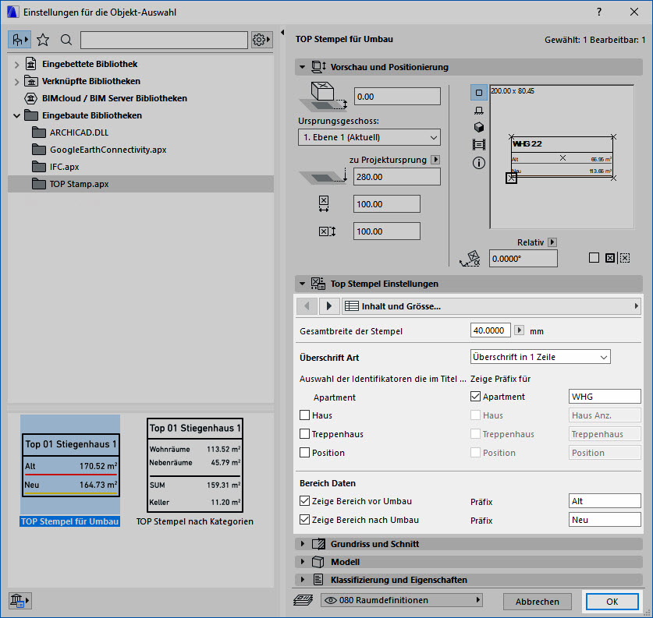The height and width of the screenshot is (618, 653).
Task: Toggle mirrored symbol icon
Action: (x=610, y=258)
